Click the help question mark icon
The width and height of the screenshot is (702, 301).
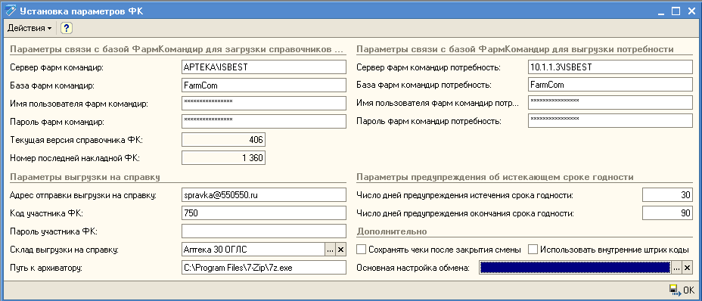pyautogui.click(x=67, y=28)
